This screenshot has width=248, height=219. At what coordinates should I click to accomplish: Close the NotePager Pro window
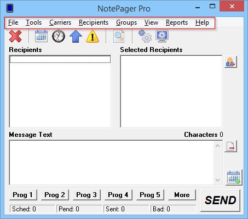(232, 7)
